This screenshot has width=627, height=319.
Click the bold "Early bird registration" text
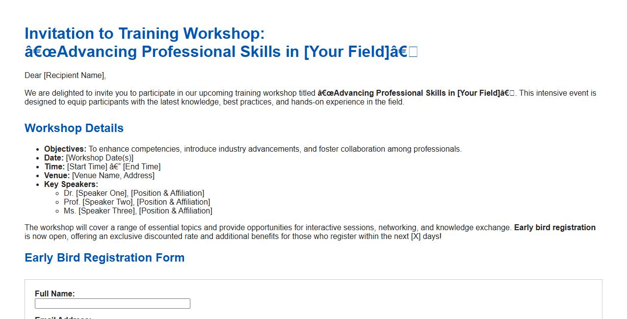click(x=554, y=228)
